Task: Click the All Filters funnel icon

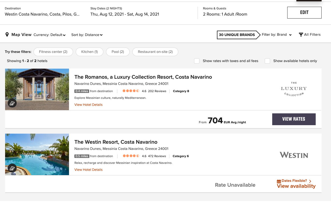Action: click(301, 35)
